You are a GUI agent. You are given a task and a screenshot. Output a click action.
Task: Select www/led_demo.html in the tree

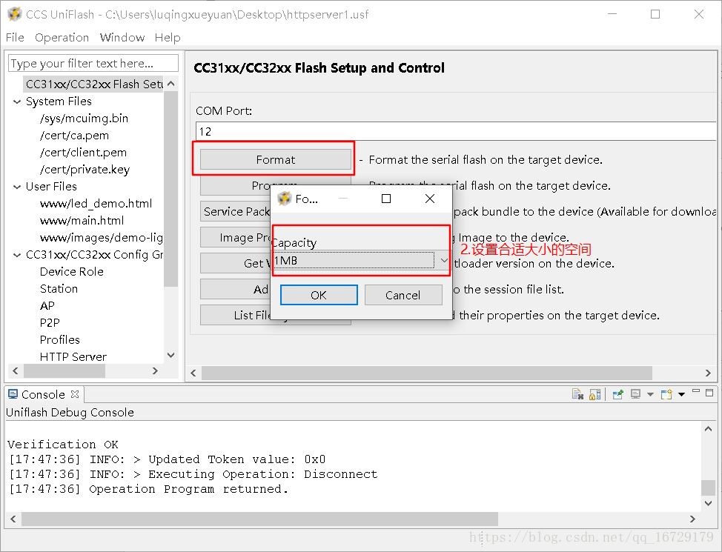(96, 204)
